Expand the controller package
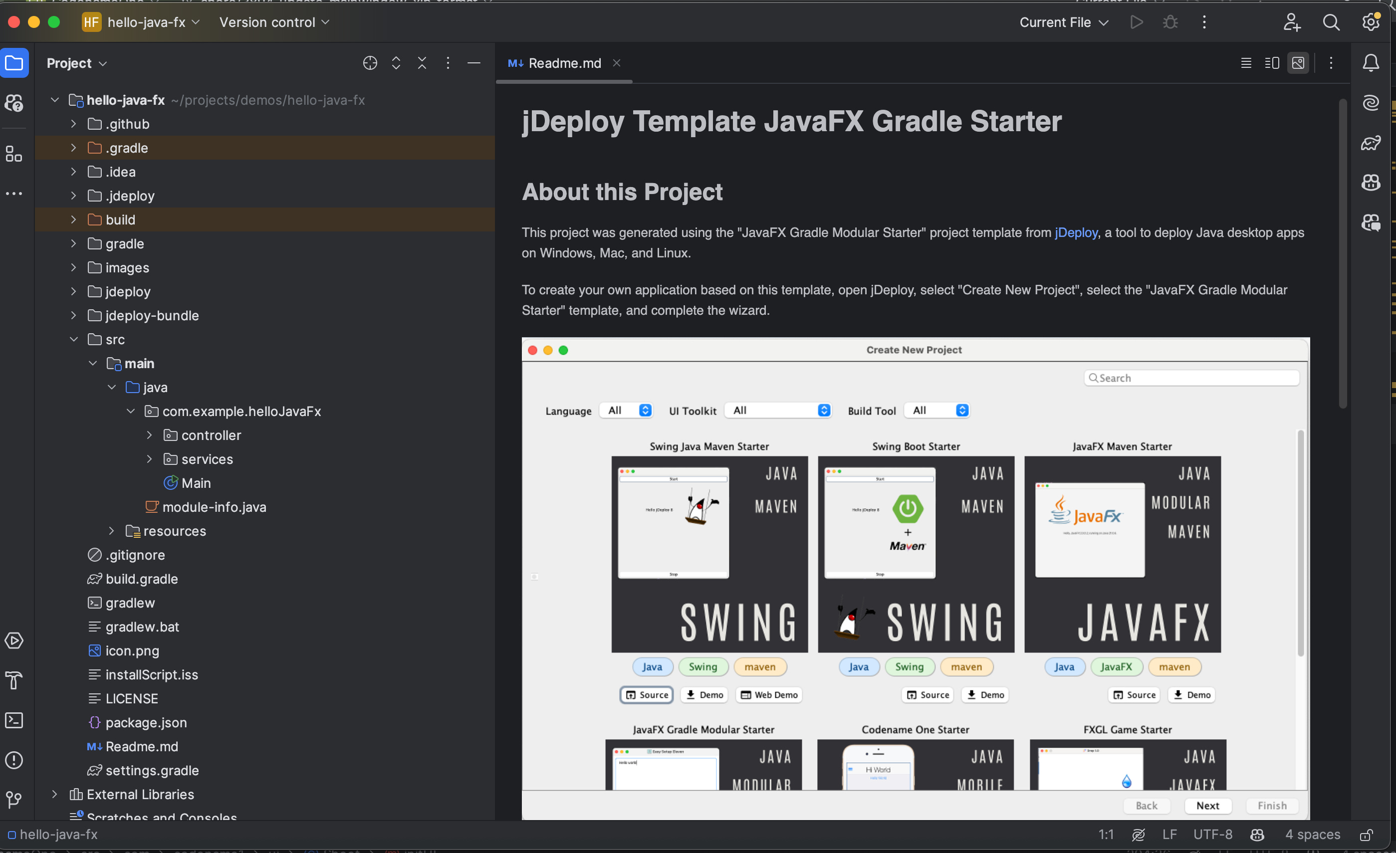The width and height of the screenshot is (1396, 853). coord(149,435)
